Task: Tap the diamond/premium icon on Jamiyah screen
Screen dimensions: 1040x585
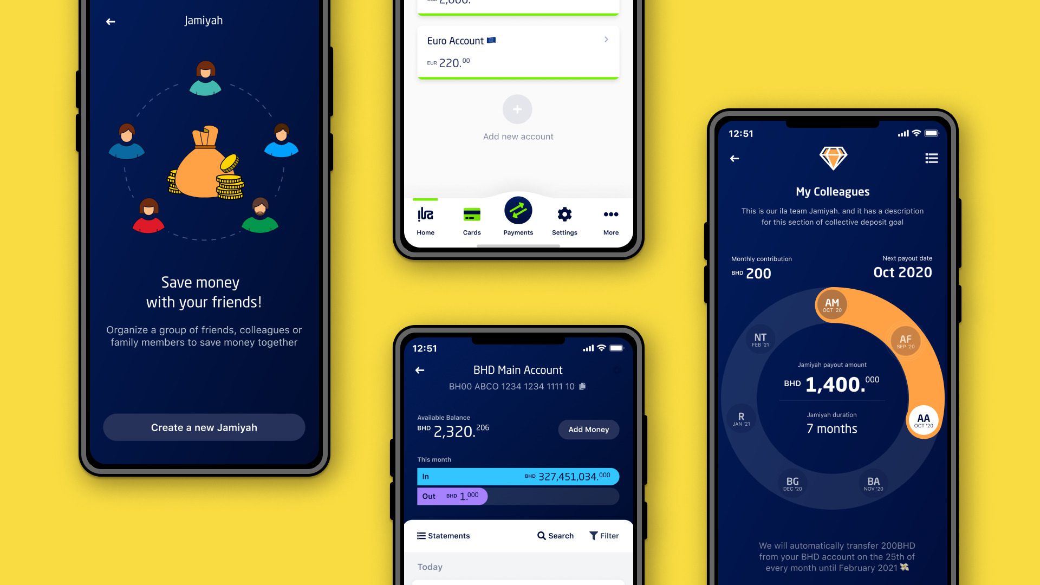Action: pyautogui.click(x=832, y=157)
